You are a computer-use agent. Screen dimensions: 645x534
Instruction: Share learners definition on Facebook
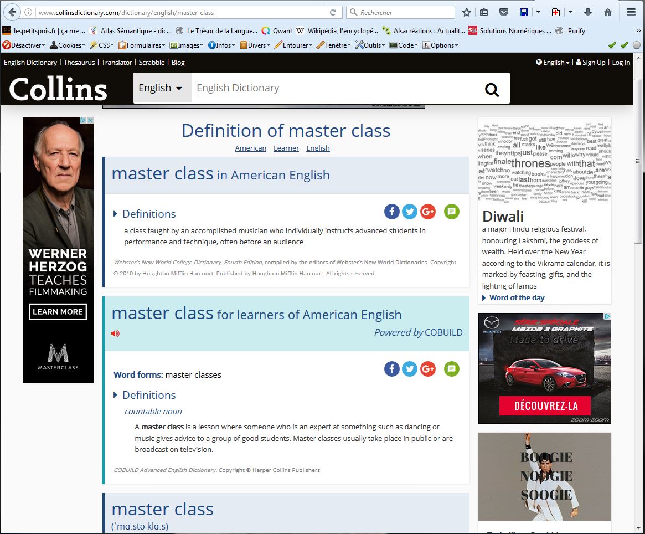(391, 369)
